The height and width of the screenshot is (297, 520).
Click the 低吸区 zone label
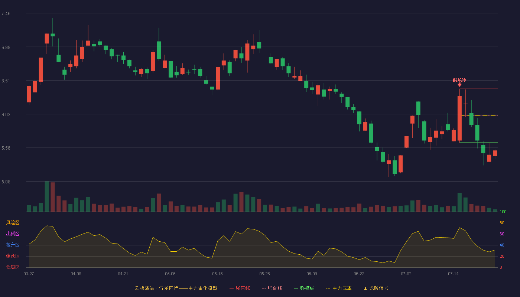pyautogui.click(x=13, y=267)
